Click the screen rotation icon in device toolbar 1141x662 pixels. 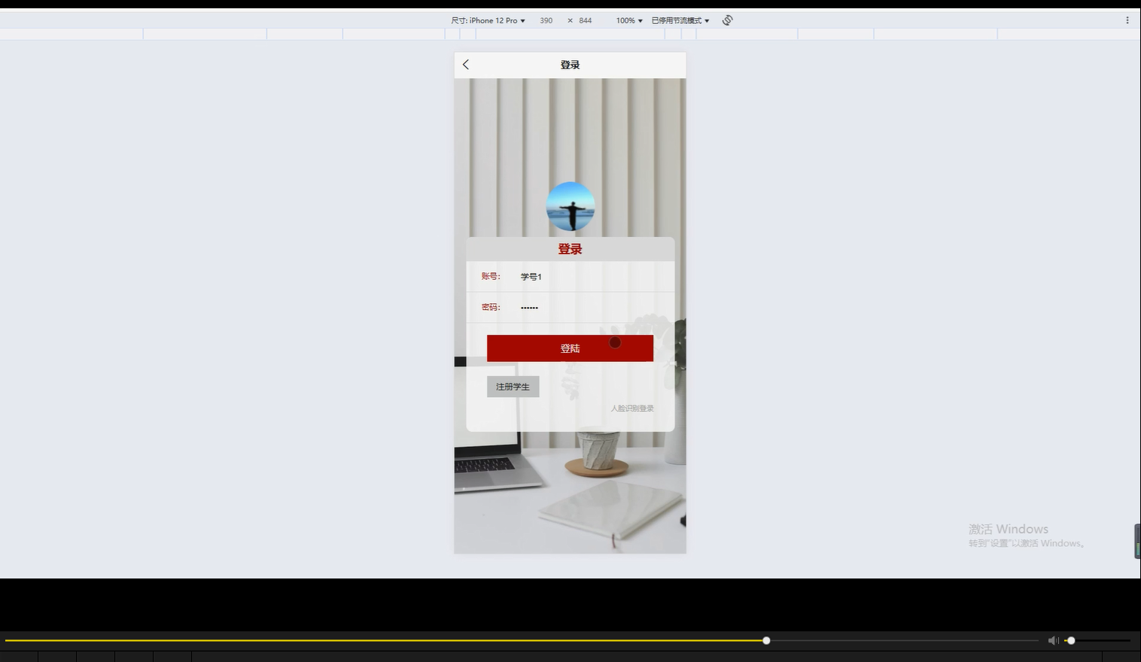click(726, 20)
